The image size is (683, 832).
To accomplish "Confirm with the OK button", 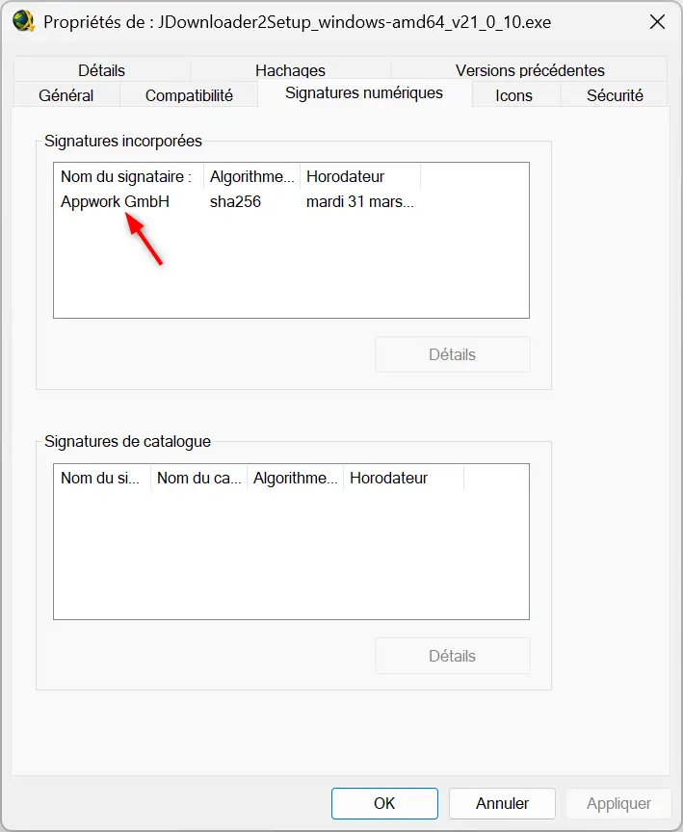I will tap(384, 803).
